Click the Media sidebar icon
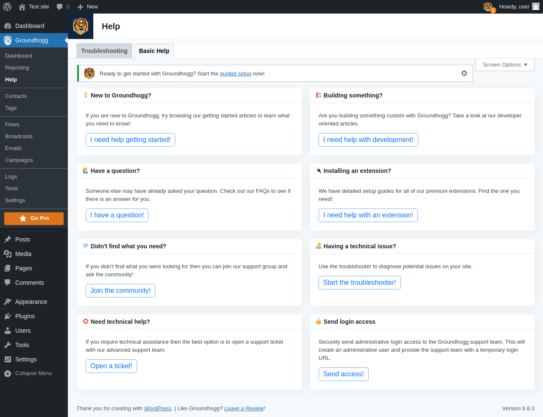The height and width of the screenshot is (417, 543). click(8, 254)
